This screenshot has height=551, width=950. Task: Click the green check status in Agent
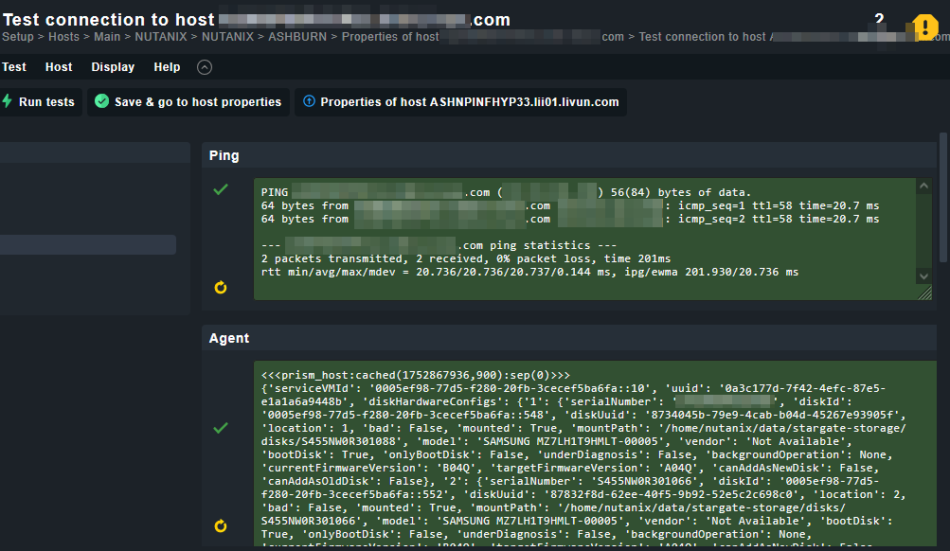pyautogui.click(x=221, y=428)
